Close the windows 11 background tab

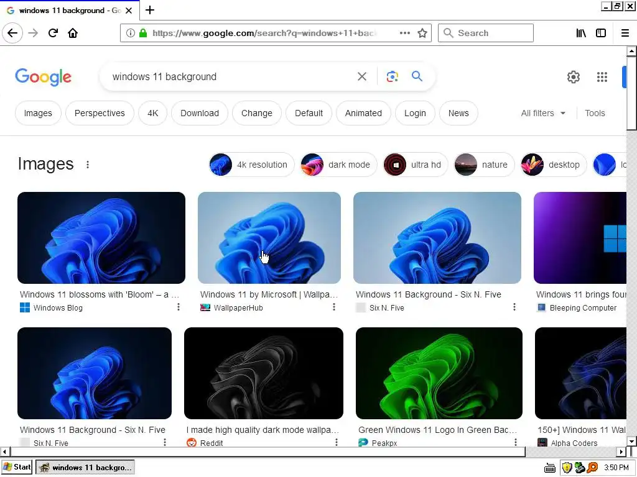129,11
